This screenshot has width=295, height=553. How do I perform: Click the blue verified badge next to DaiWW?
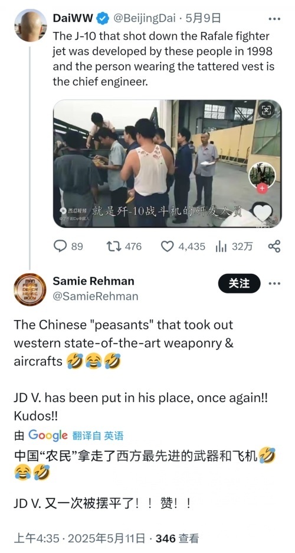pyautogui.click(x=103, y=18)
